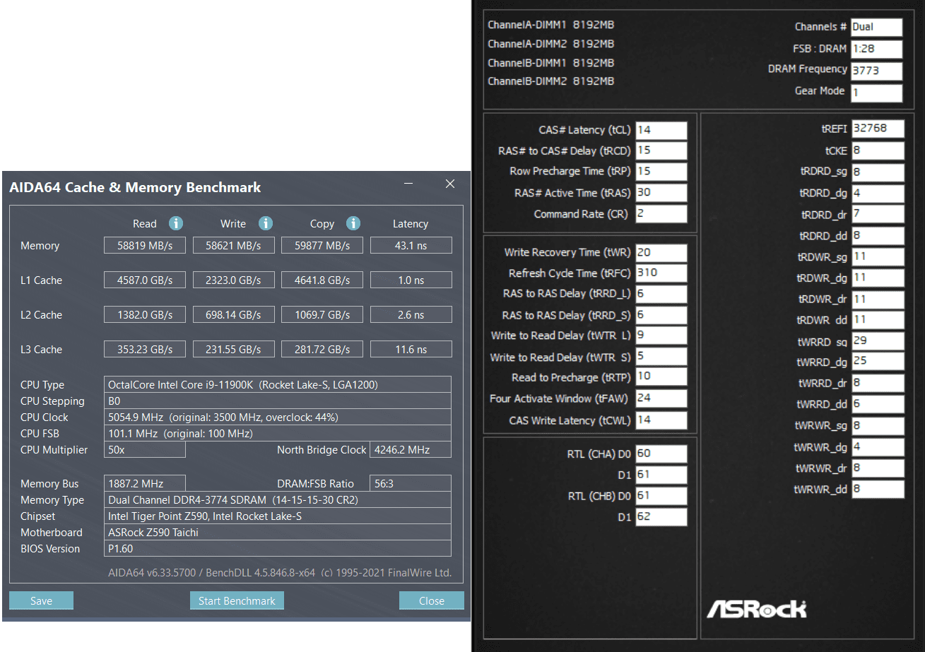Click the Refresh Cycle Time (tRFC) field
Screen dimensions: 925x652
(661, 273)
